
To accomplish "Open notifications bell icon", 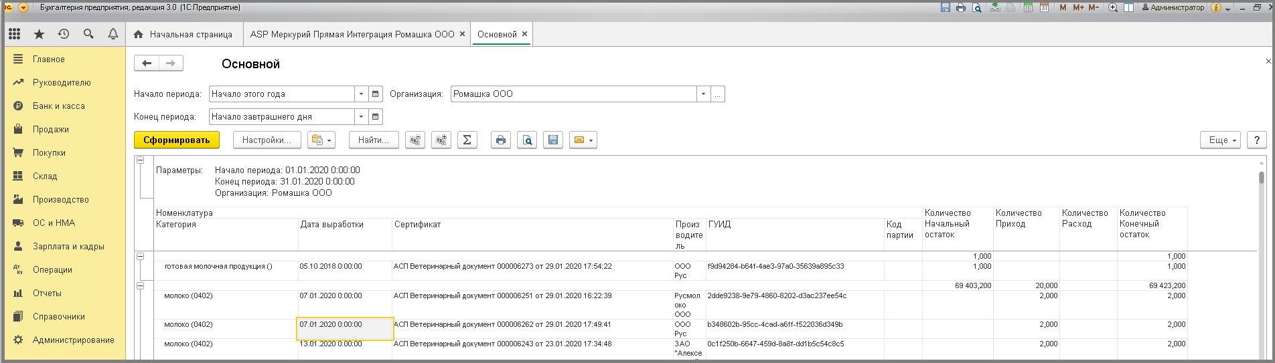I will (112, 33).
